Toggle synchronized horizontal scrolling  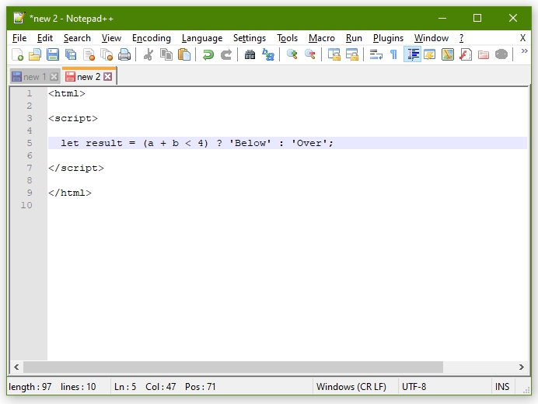351,54
